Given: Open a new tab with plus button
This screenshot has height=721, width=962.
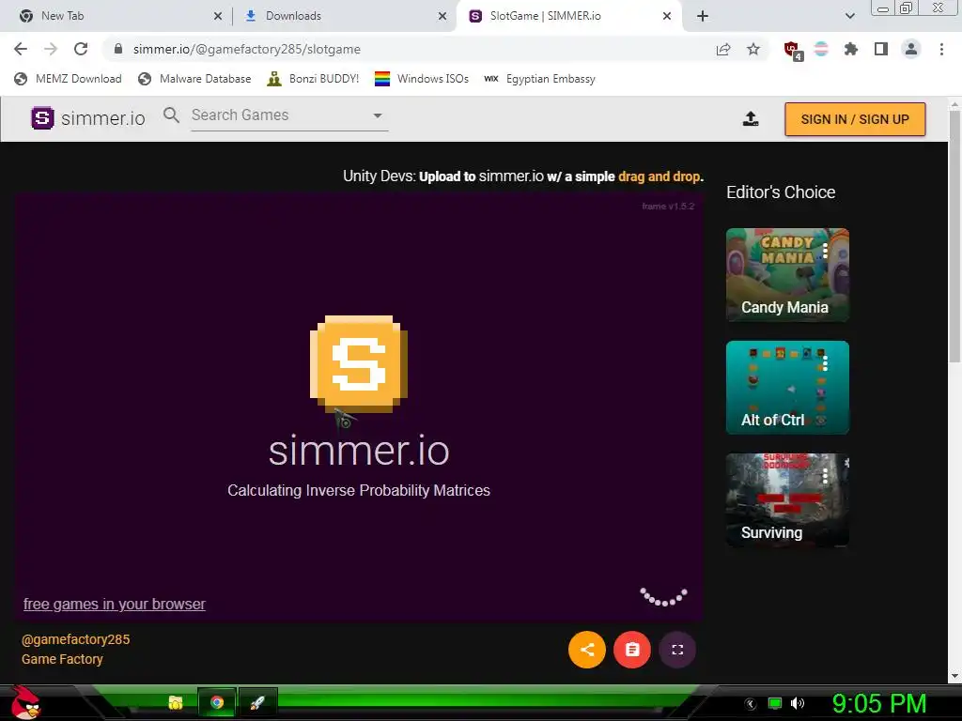Looking at the screenshot, I should pos(703,16).
